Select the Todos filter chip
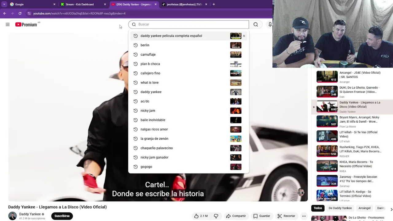The image size is (393, 221). click(x=318, y=208)
